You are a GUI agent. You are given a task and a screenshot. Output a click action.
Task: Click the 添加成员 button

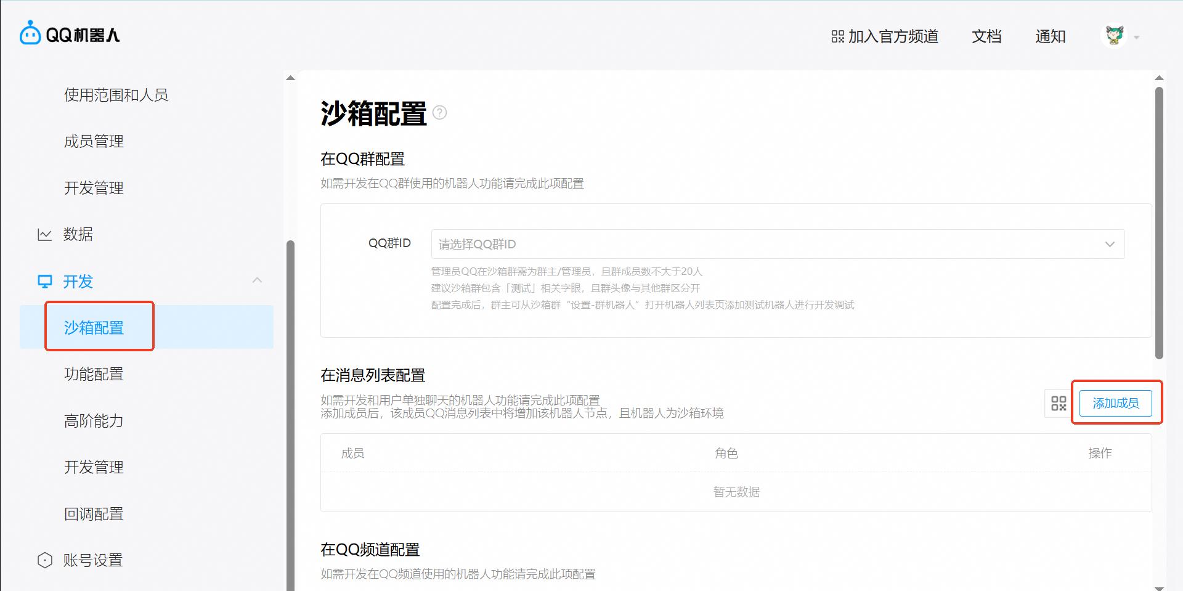[1116, 403]
